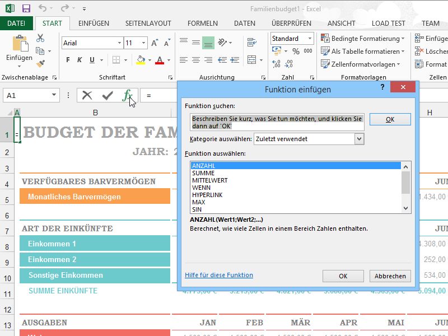Click the Einfügen paste clipboard icon
Viewport: 448px width, 336px height.
pyautogui.click(x=20, y=44)
